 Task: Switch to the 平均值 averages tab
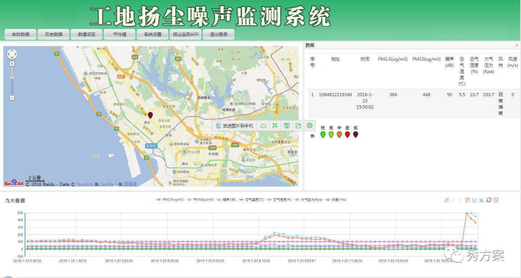pyautogui.click(x=120, y=35)
